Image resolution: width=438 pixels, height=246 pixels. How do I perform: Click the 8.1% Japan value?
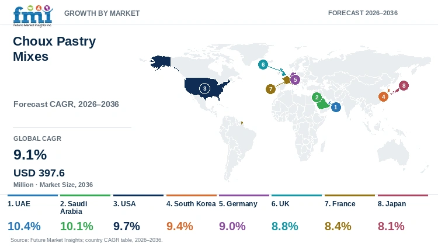coord(391,226)
